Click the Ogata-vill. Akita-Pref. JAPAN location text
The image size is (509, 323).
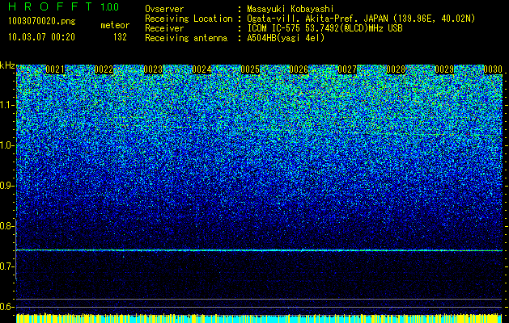(x=361, y=19)
